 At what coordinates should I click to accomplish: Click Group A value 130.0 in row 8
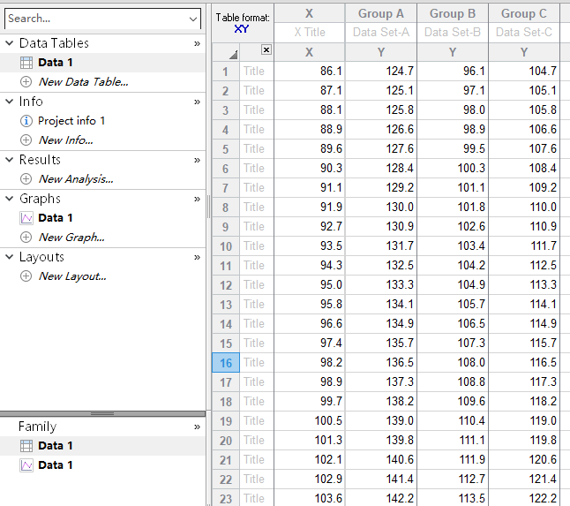tap(380, 207)
